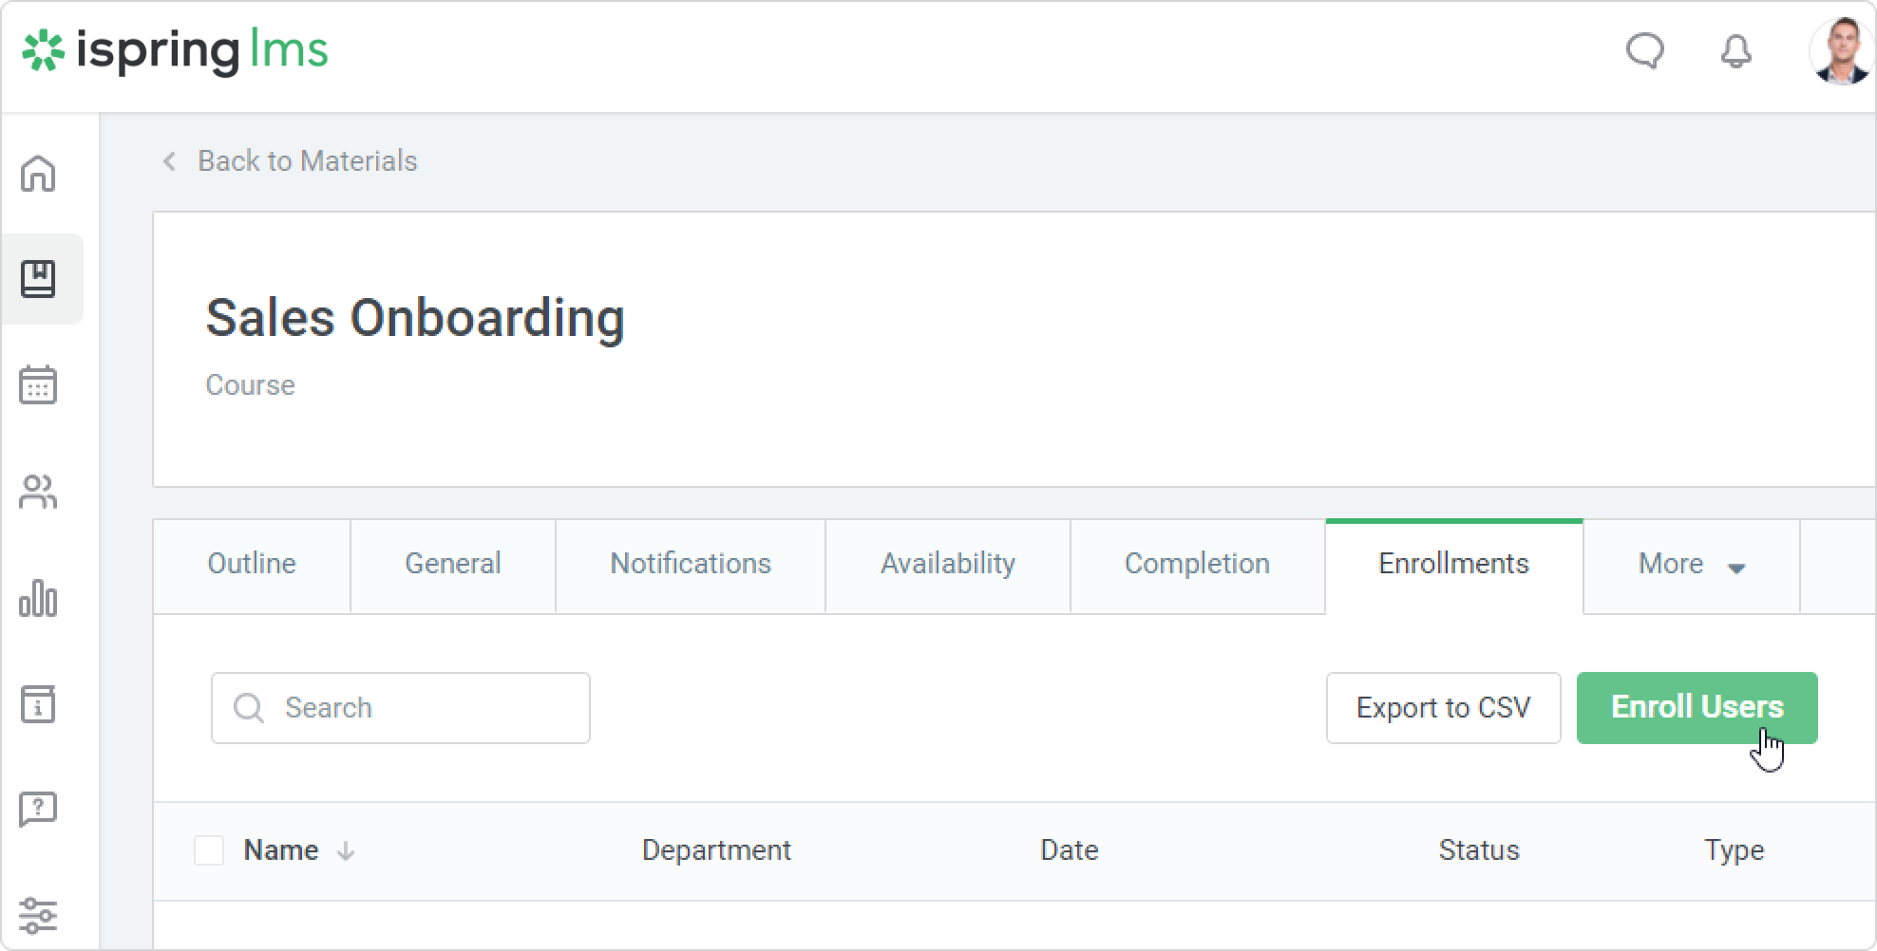Viewport: 1877px width, 951px height.
Task: Click the Export to CSV button
Action: pyautogui.click(x=1443, y=708)
